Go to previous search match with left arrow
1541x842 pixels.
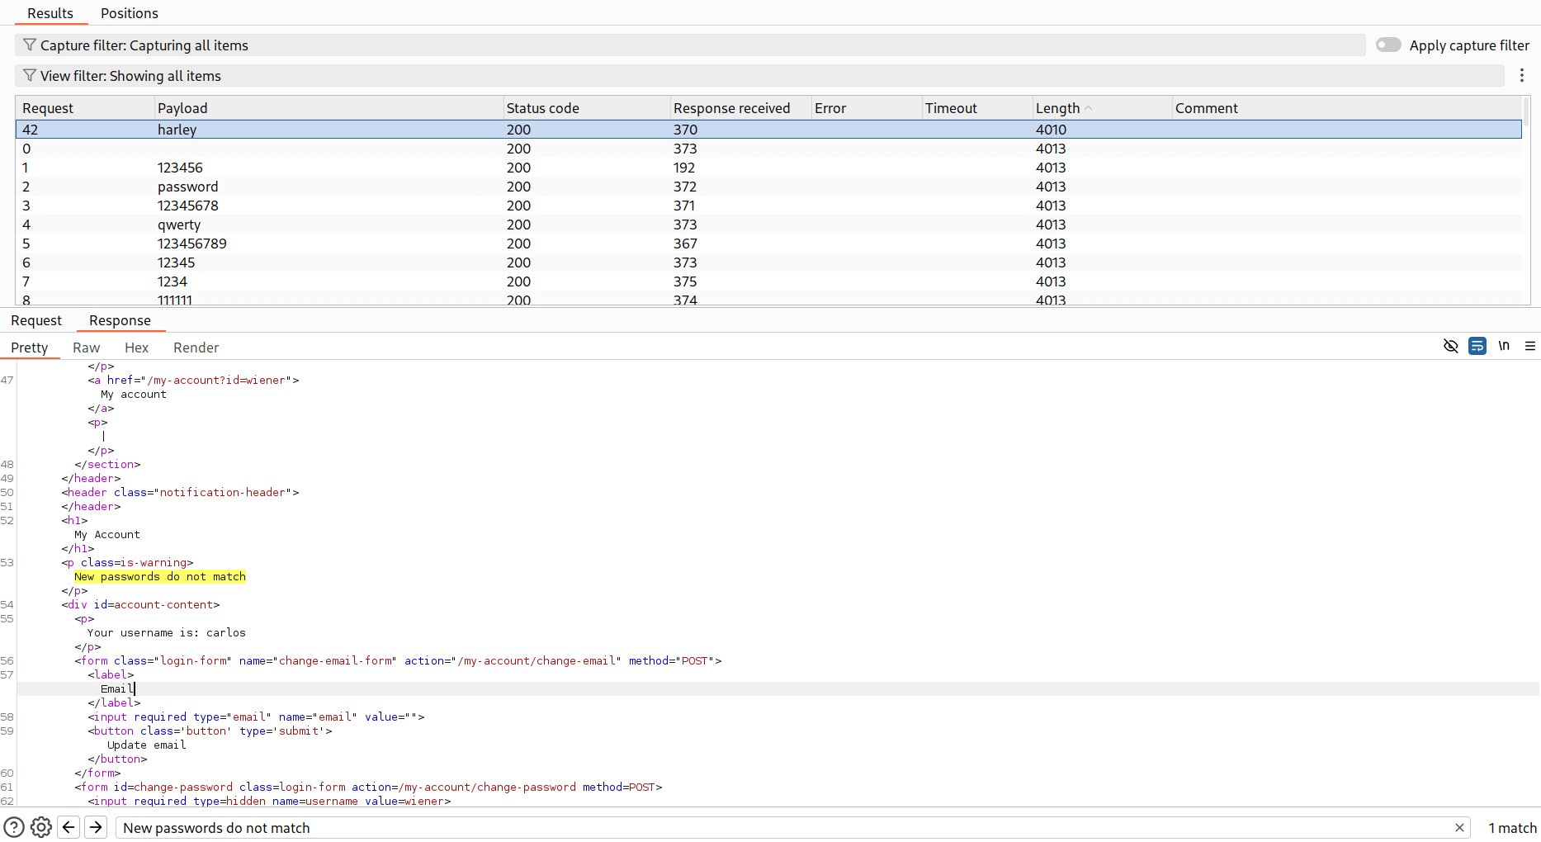point(69,826)
